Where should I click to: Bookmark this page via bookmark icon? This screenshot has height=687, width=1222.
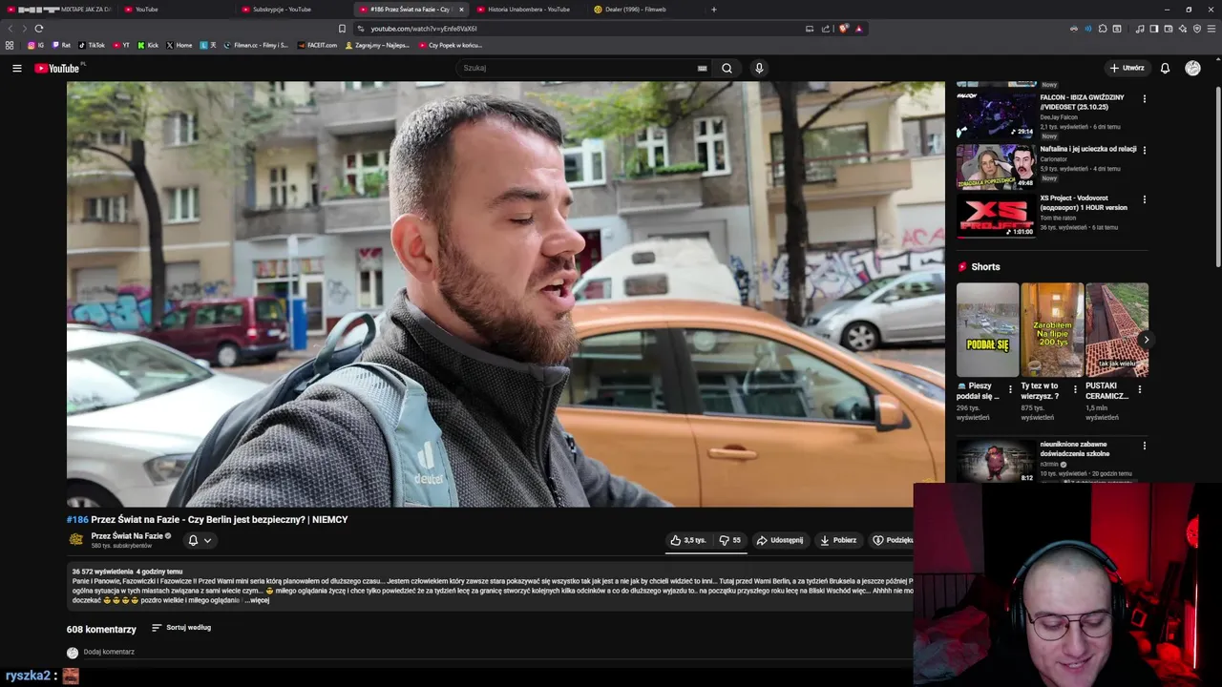tap(342, 29)
